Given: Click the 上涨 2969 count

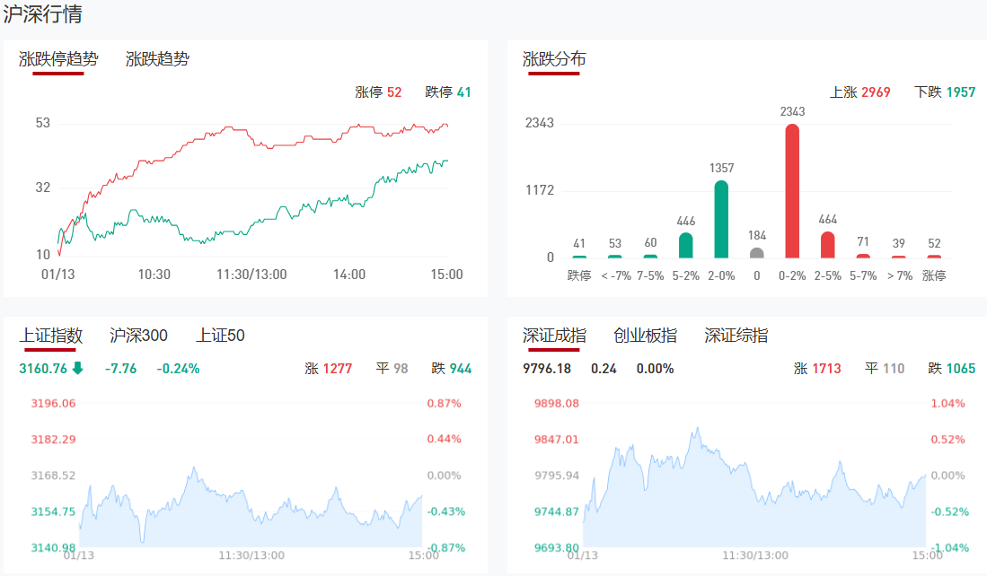Looking at the screenshot, I should click(x=859, y=92).
